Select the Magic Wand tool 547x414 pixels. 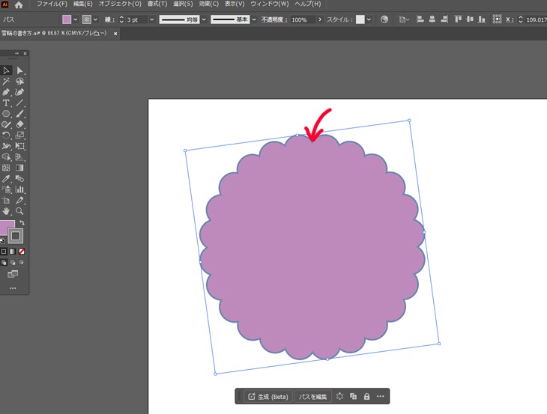pos(6,81)
